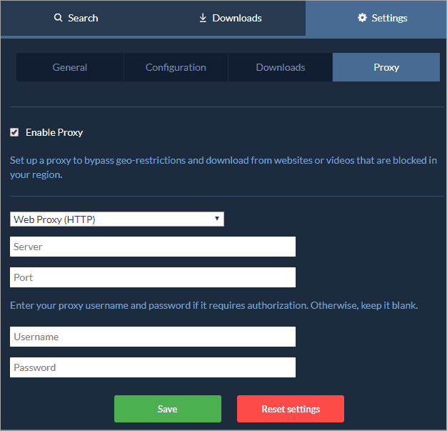This screenshot has height=431, width=447.
Task: Click the magnifying glass icon in the Search tab
Action: (58, 18)
